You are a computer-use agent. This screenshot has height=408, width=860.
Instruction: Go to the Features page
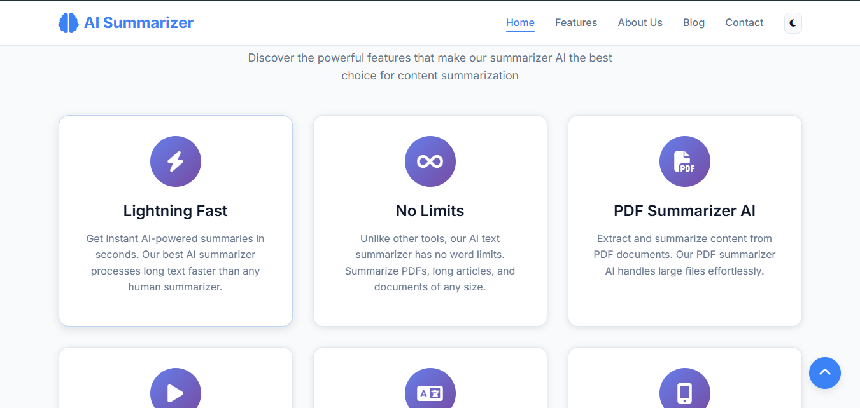576,23
